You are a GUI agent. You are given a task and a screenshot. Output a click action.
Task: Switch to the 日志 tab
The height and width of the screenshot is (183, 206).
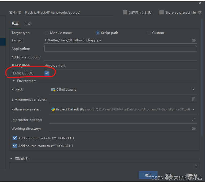click(28, 23)
